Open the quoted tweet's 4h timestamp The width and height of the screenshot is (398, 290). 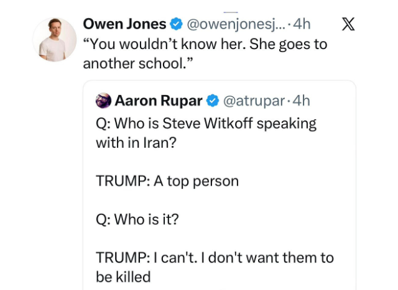tap(301, 101)
